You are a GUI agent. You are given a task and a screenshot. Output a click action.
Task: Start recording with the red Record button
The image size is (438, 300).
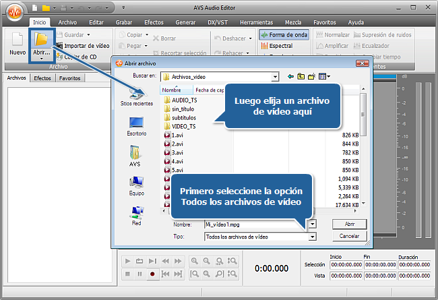152,274
